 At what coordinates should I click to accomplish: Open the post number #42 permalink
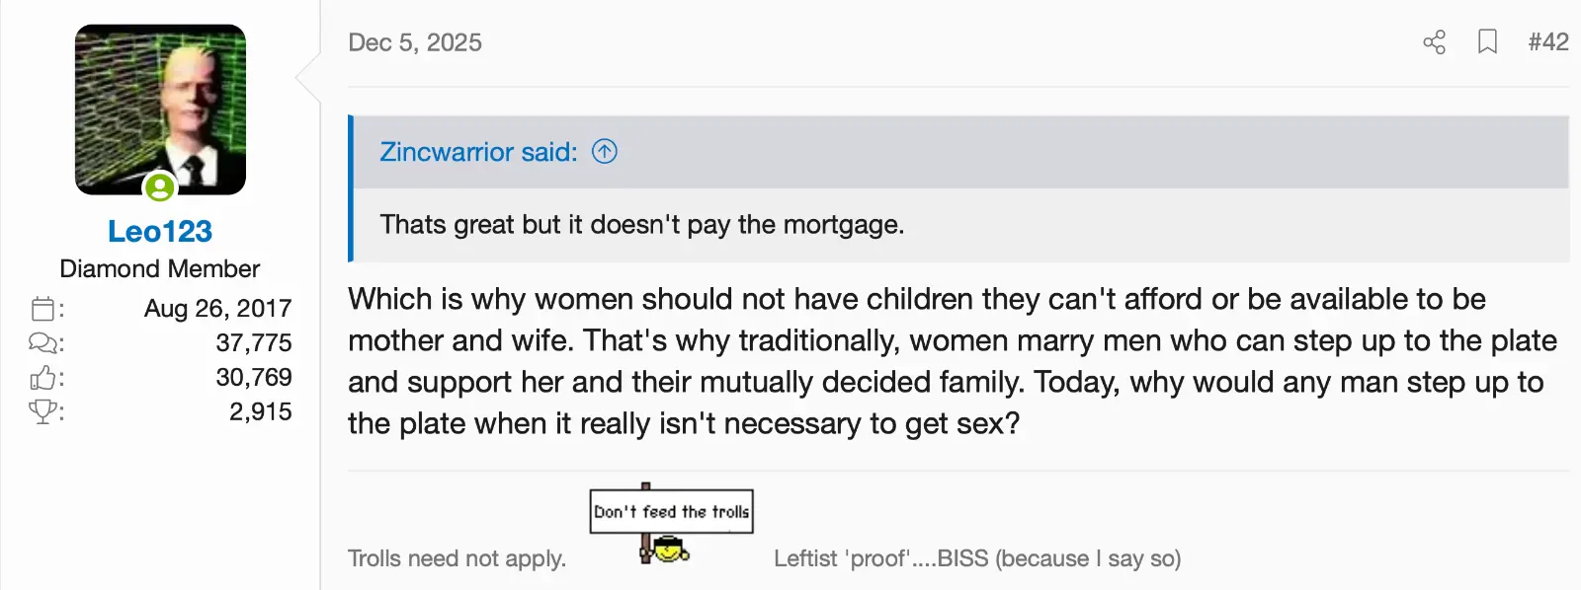tap(1547, 42)
